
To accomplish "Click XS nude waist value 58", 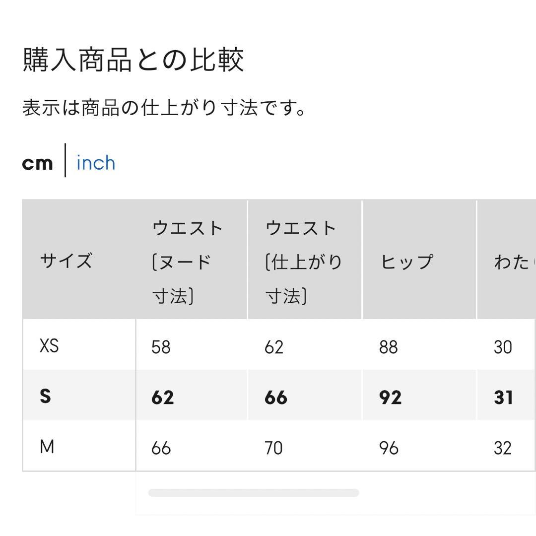I will click(161, 347).
